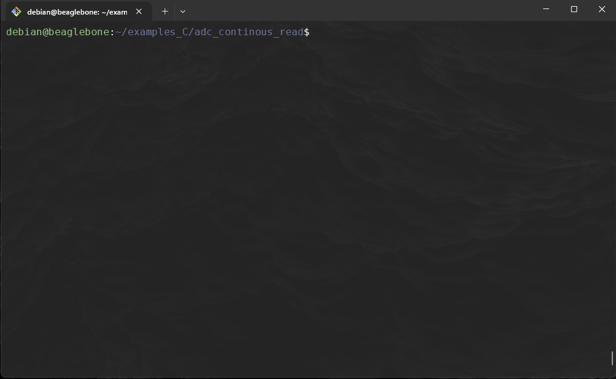
Task: Click the Git Bash tab icon
Action: pyautogui.click(x=16, y=12)
